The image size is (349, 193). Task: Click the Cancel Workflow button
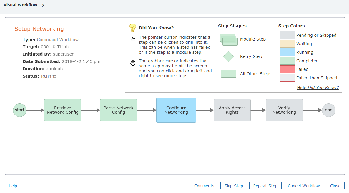[x=304, y=186]
